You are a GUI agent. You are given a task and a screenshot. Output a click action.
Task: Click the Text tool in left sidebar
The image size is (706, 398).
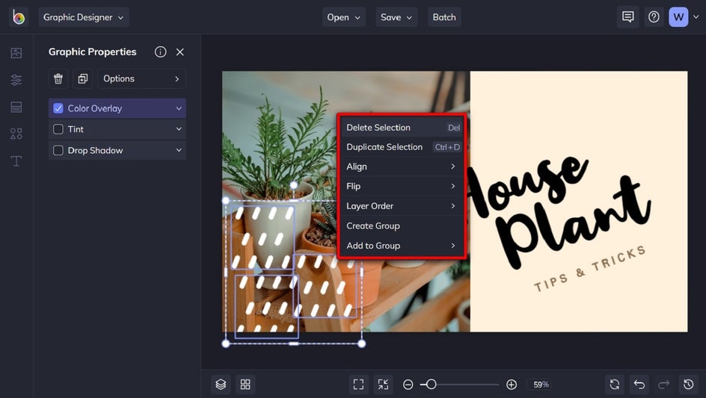pos(16,161)
